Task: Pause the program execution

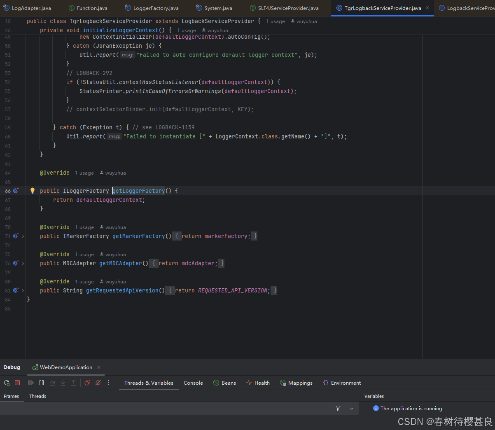Action: point(42,383)
